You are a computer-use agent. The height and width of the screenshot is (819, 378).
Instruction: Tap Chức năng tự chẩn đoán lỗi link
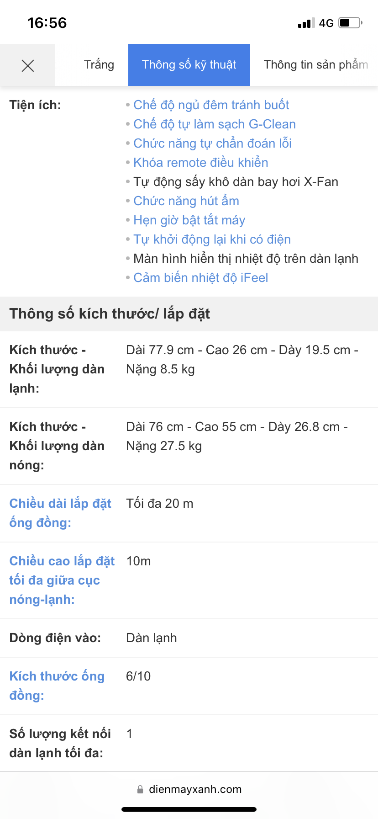pyautogui.click(x=212, y=144)
